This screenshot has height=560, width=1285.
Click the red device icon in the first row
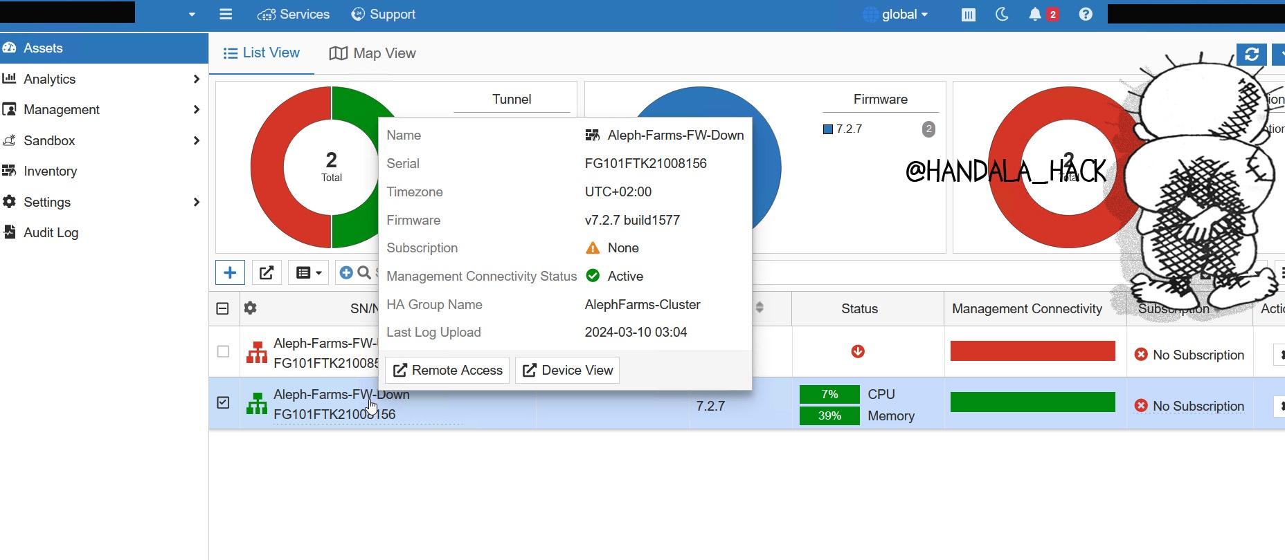tap(257, 353)
